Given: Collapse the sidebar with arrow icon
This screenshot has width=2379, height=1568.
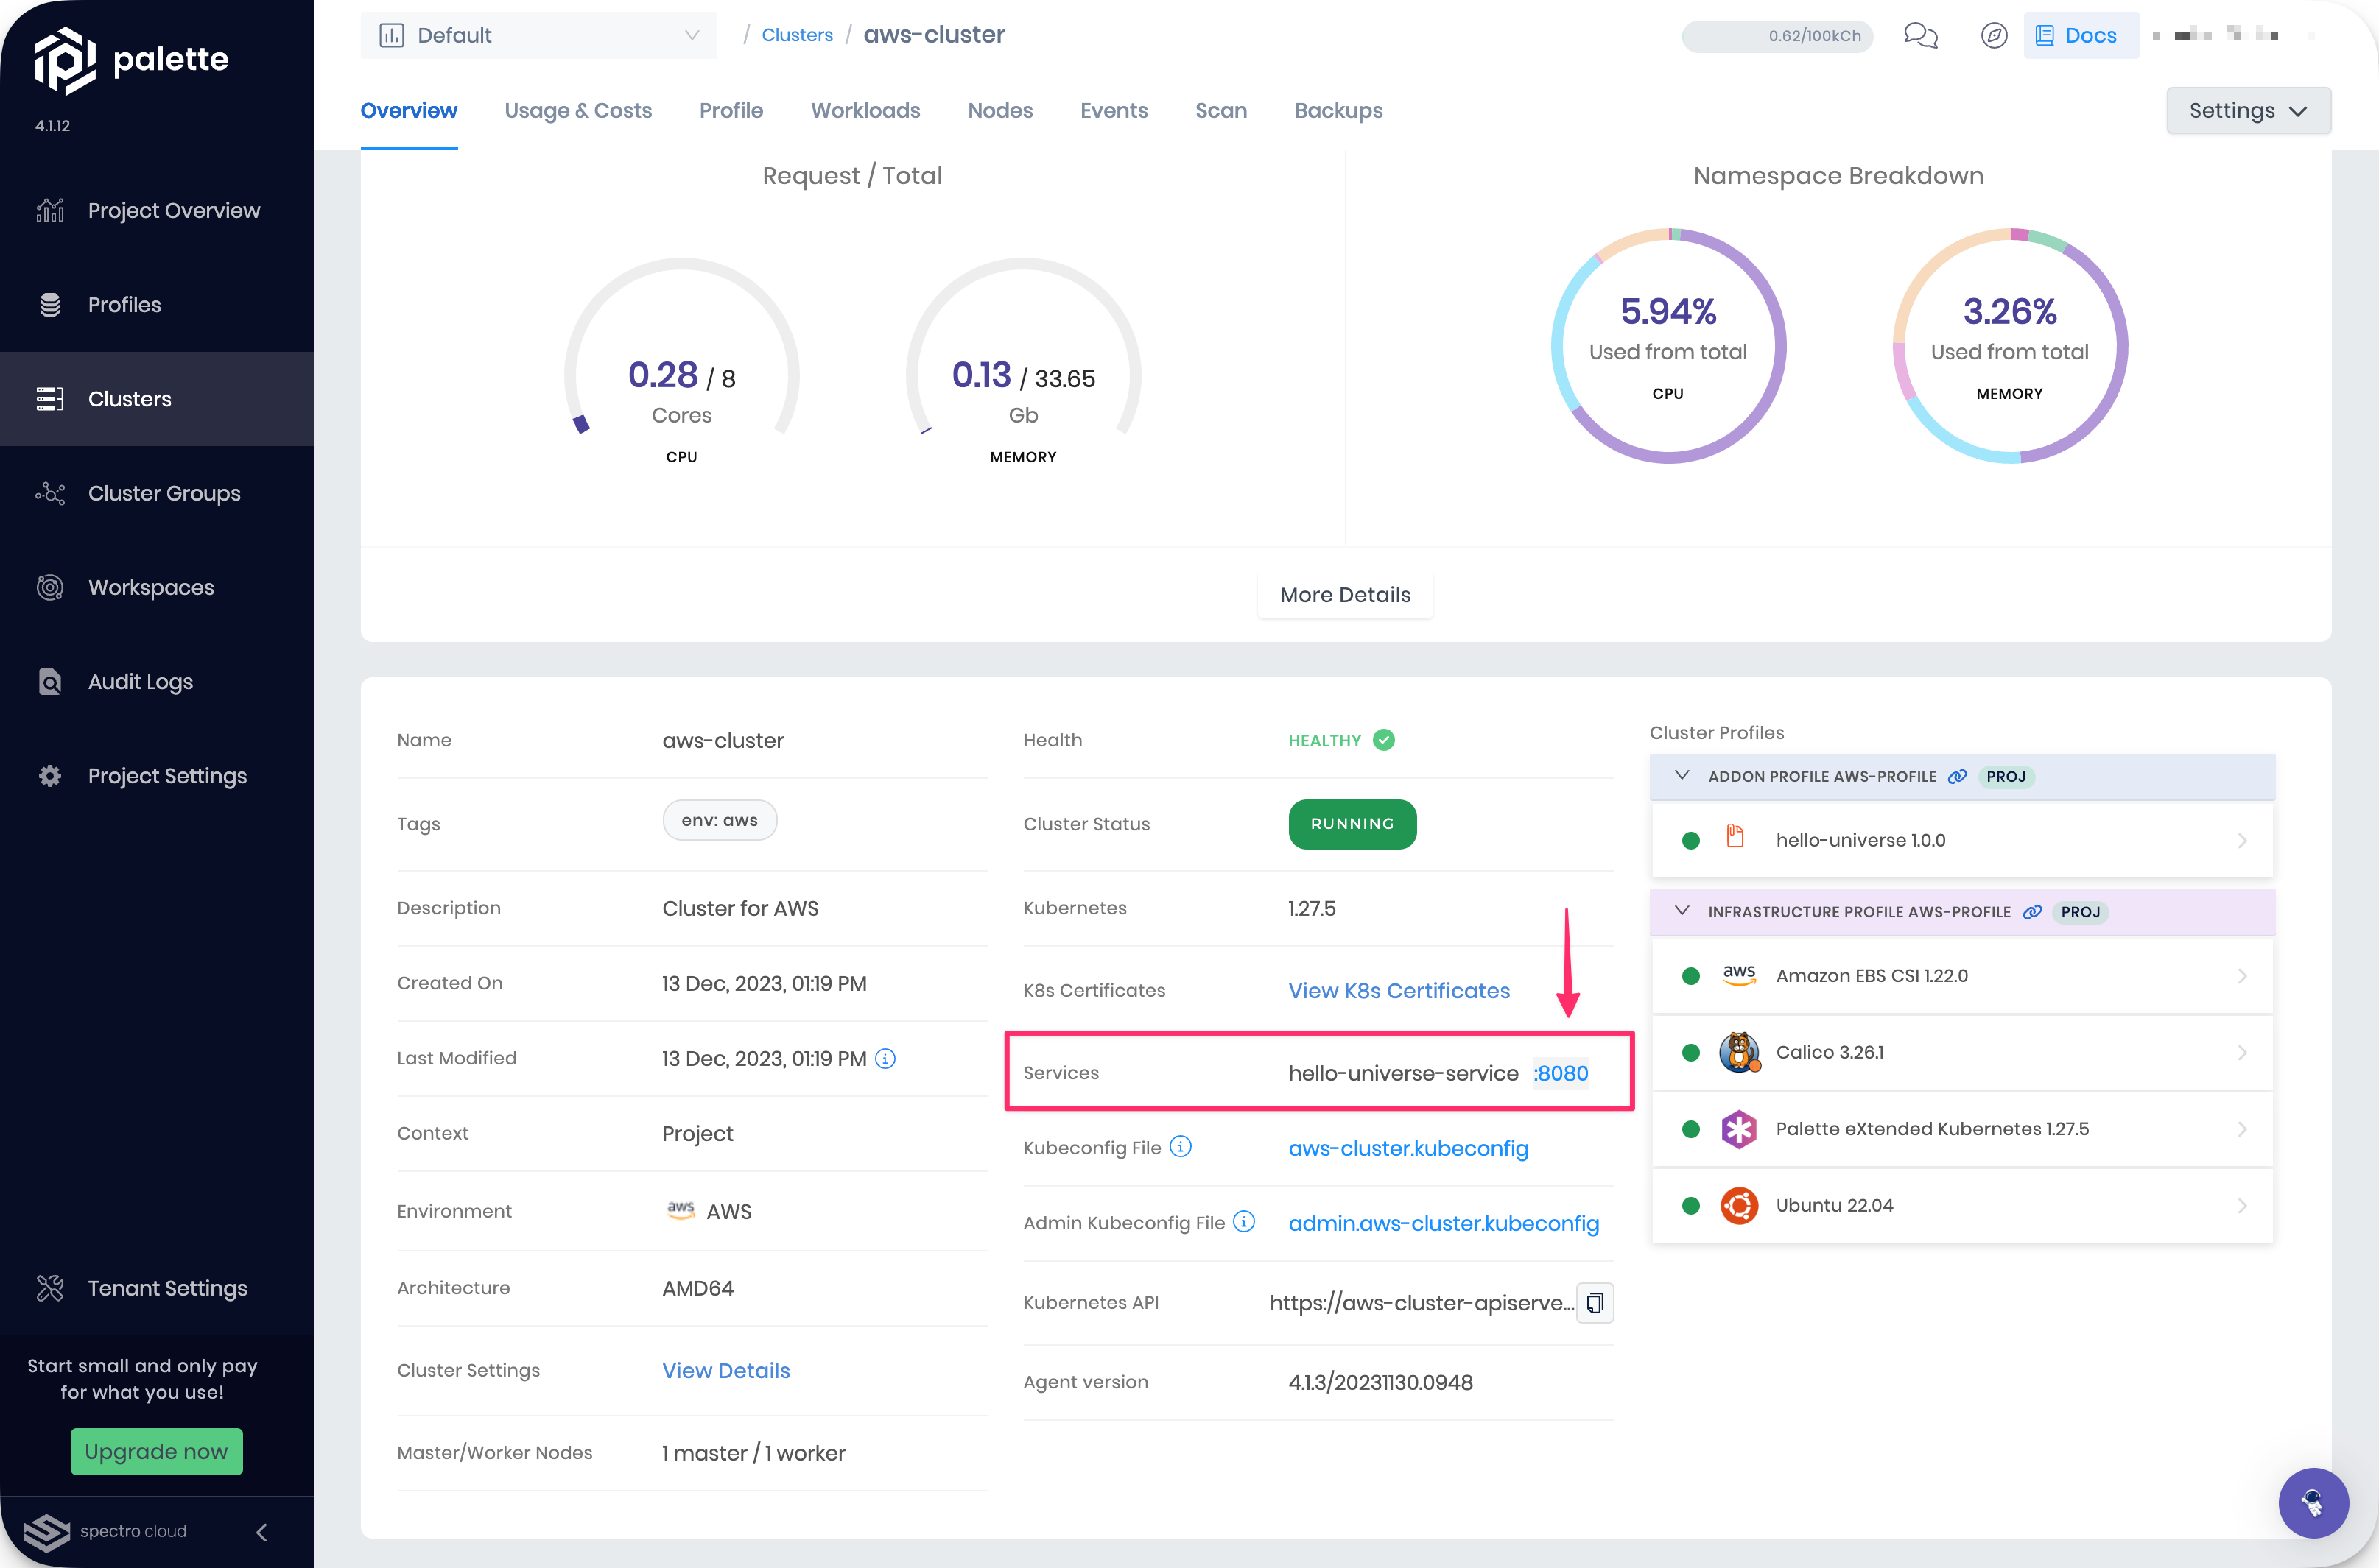Looking at the screenshot, I should pos(261,1532).
